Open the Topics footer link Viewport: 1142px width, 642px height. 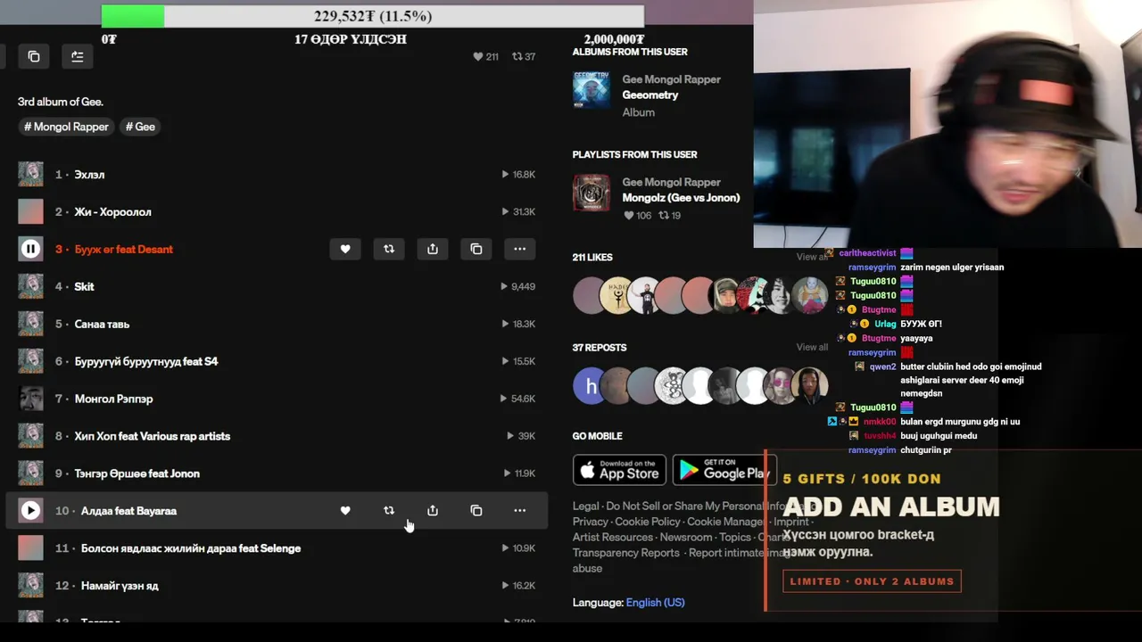(735, 538)
